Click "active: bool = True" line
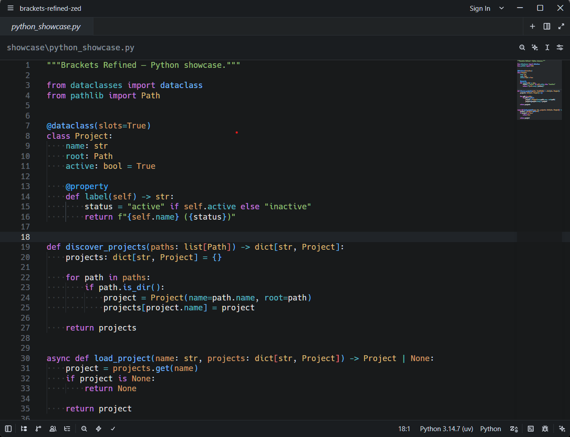 tap(110, 166)
